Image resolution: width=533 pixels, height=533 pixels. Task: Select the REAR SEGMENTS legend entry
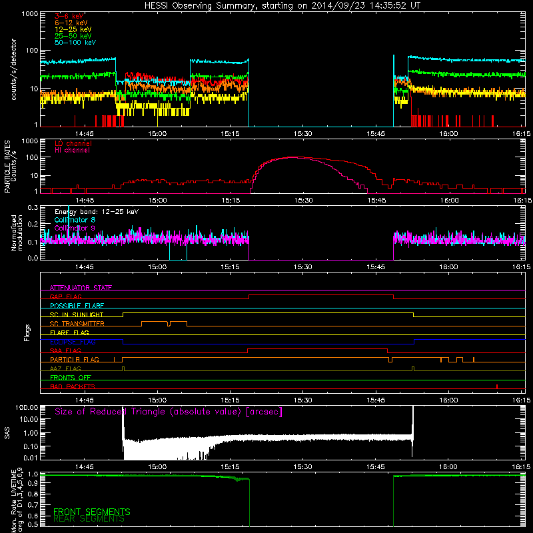pos(89,519)
